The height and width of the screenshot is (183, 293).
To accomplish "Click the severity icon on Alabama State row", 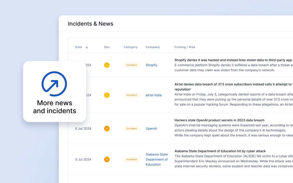I will pyautogui.click(x=107, y=159).
